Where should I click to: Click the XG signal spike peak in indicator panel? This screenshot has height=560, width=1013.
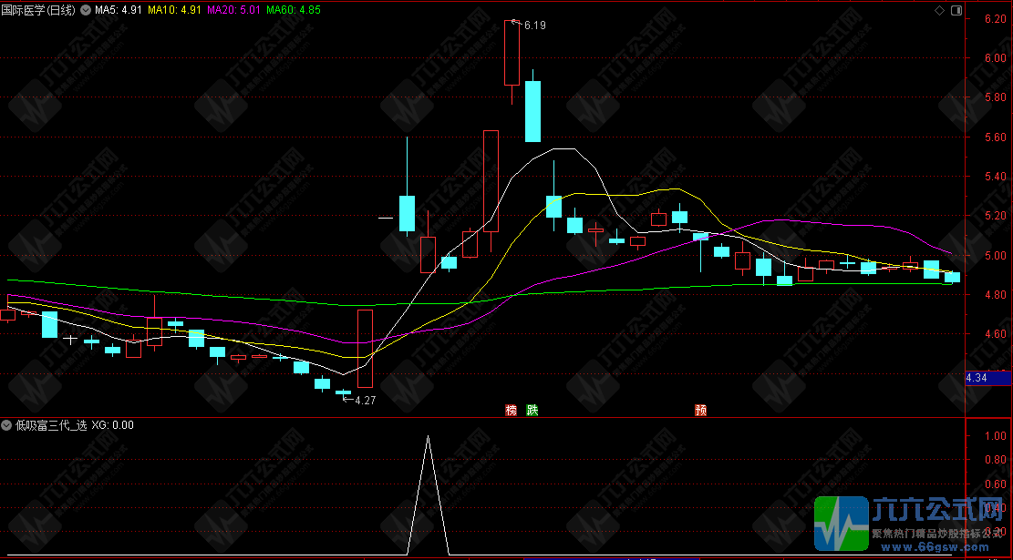427,437
